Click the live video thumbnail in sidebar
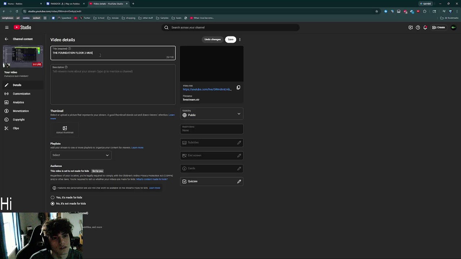The width and height of the screenshot is (461, 259). pyautogui.click(x=23, y=56)
